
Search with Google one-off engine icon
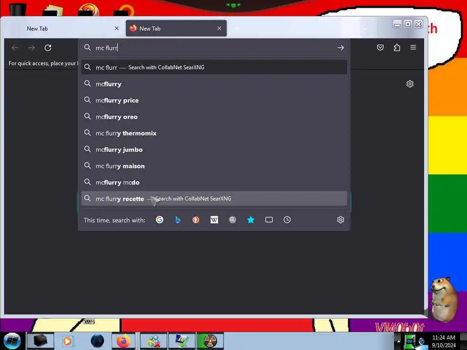click(160, 220)
